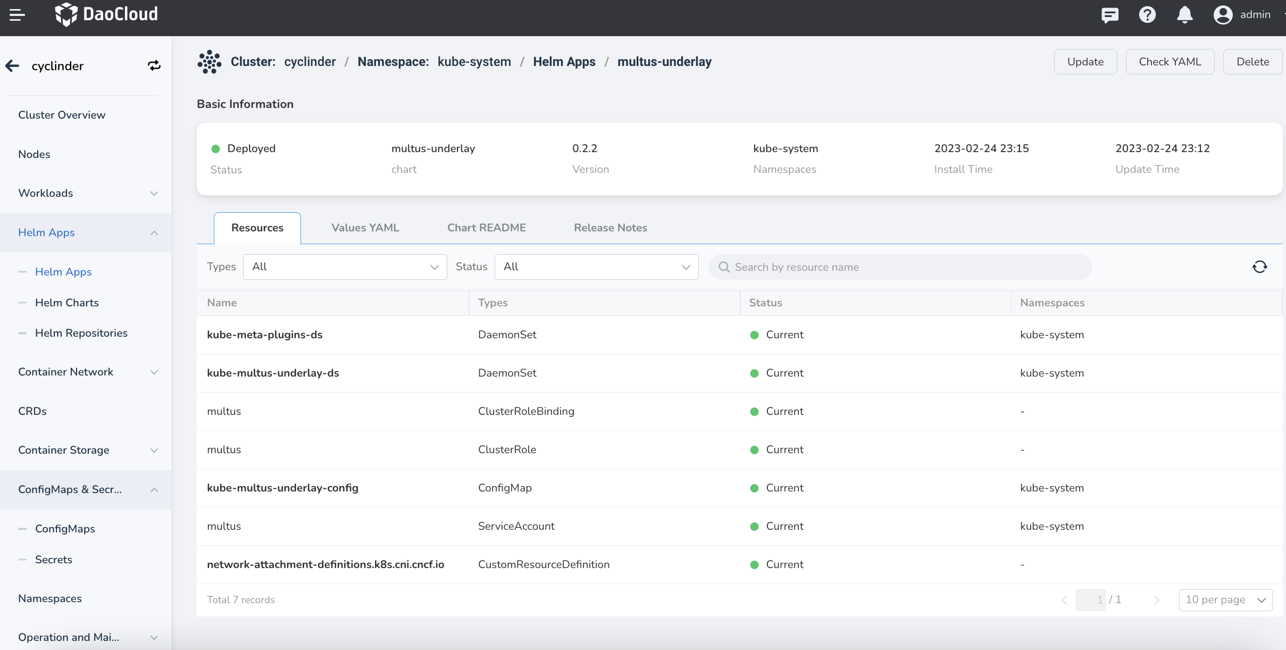Open the help question mark icon

pos(1147,15)
